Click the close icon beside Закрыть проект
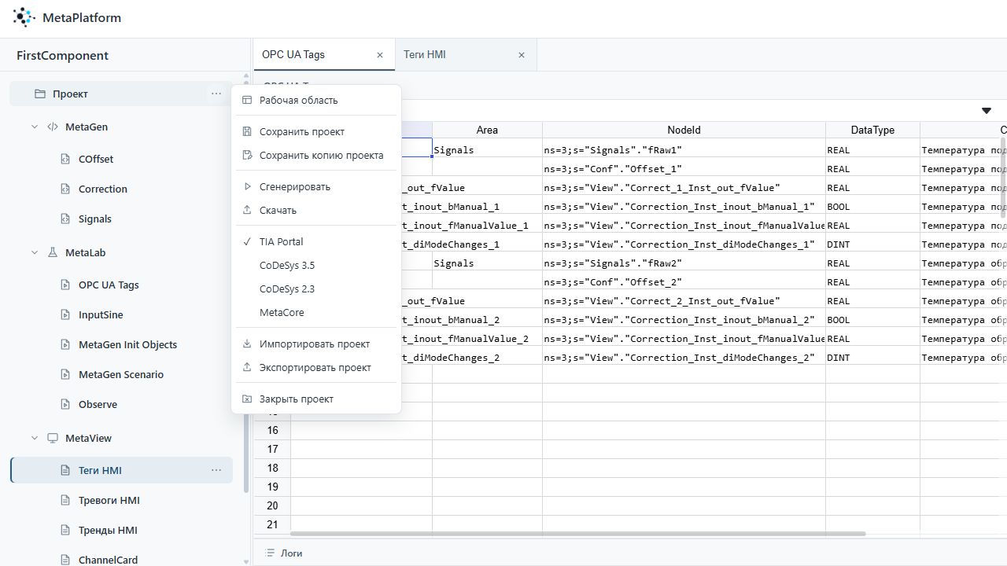The width and height of the screenshot is (1007, 566). [x=247, y=399]
